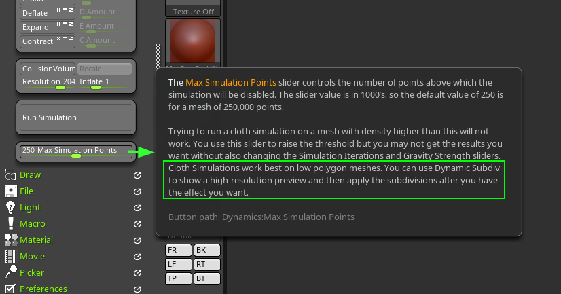Click the grayed Recalc button

(x=105, y=69)
